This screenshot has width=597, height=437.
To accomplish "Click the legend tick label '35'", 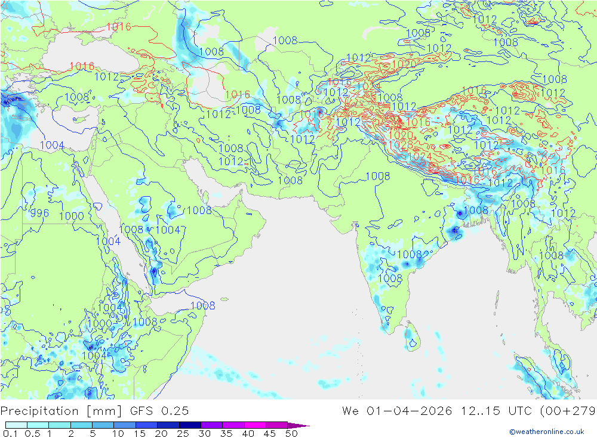I will pos(226,433).
